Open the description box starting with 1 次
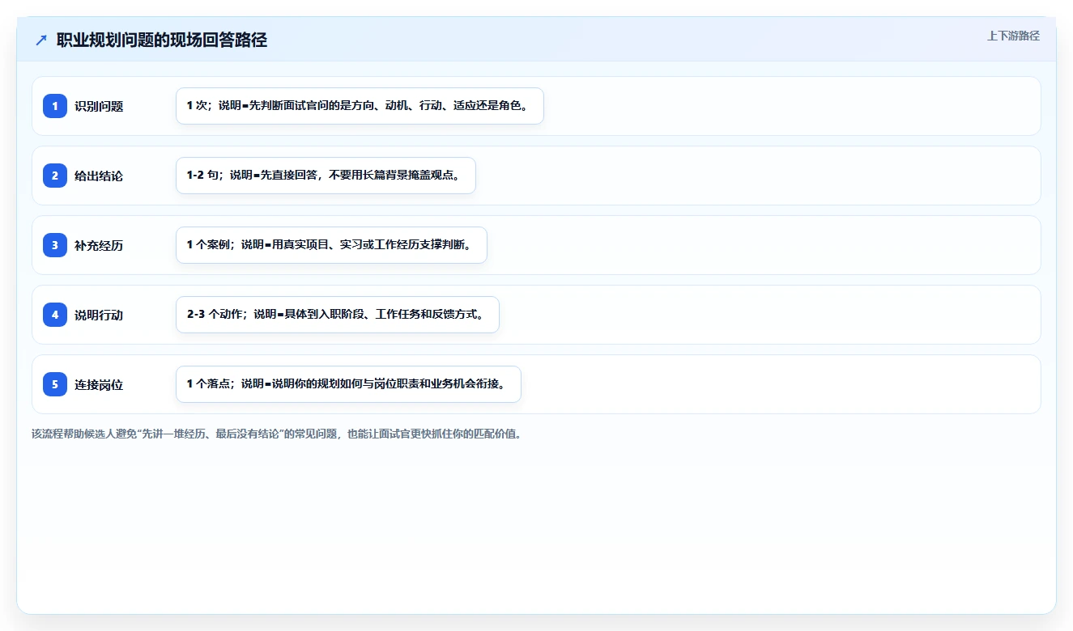This screenshot has height=631, width=1073. click(360, 106)
